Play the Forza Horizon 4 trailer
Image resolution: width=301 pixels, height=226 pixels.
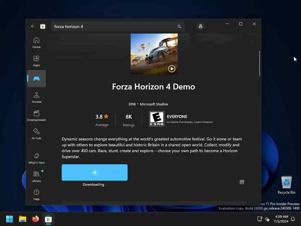[172, 69]
